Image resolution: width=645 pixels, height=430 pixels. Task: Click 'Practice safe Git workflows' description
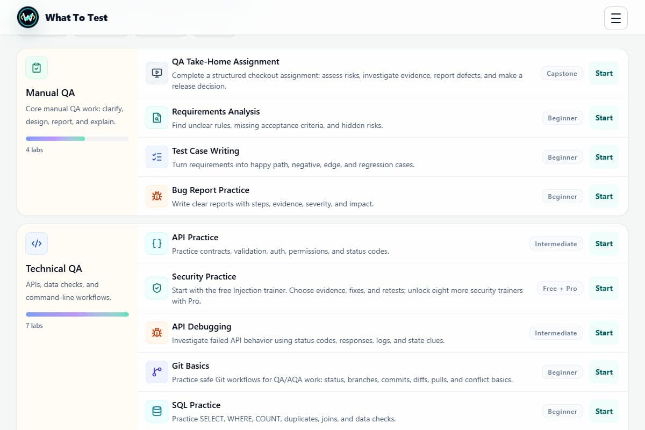coord(342,380)
